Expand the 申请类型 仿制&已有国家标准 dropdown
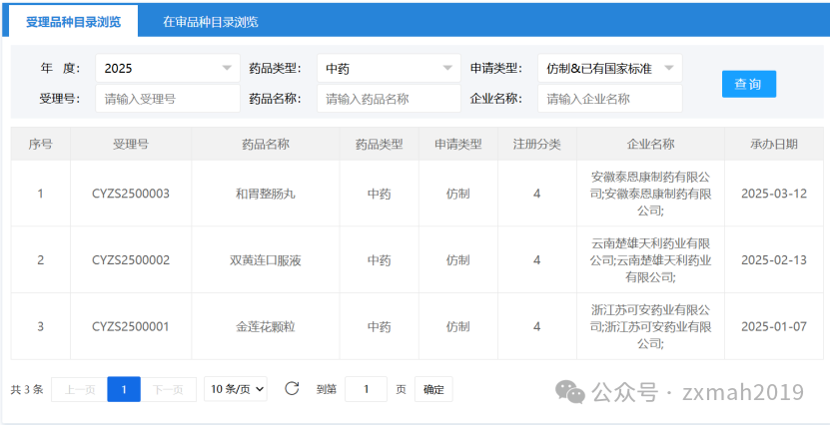 tap(610, 68)
